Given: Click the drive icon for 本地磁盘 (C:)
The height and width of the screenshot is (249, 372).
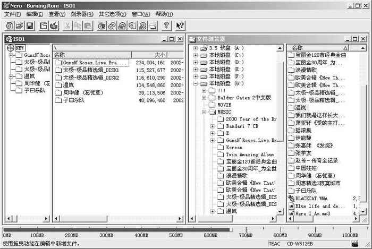Looking at the screenshot, I should pyautogui.click(x=204, y=55).
